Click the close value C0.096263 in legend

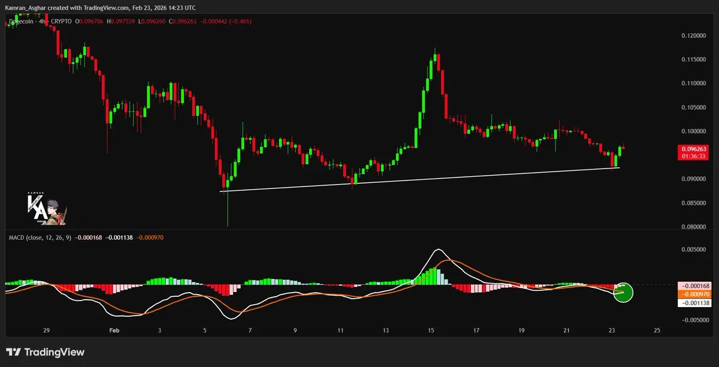pyautogui.click(x=183, y=22)
